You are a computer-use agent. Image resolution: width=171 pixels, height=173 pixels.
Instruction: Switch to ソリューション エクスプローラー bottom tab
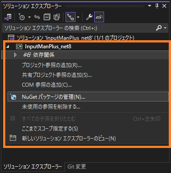pyautogui.click(x=33, y=167)
